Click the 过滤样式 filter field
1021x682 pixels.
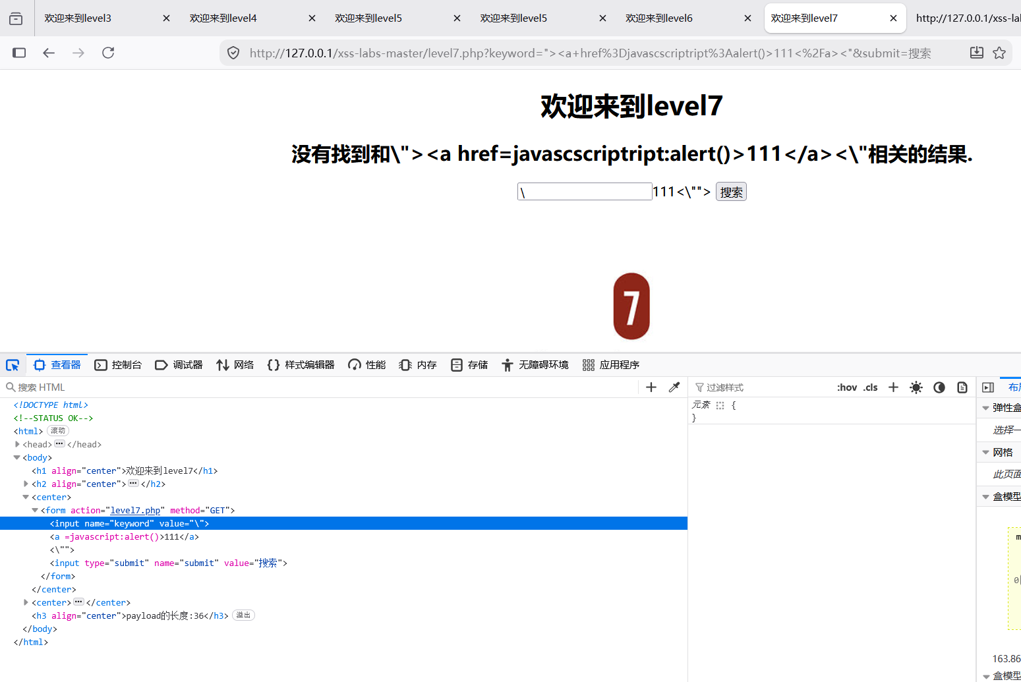(761, 387)
